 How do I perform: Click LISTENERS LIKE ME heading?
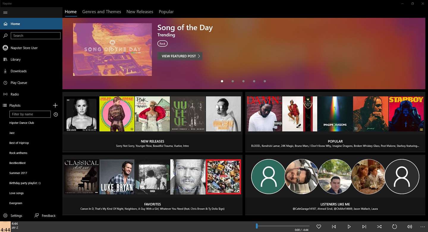(335, 204)
